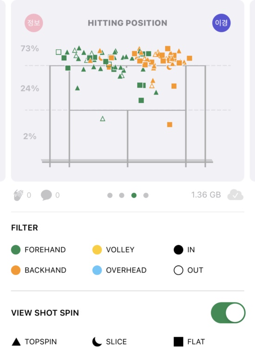Image resolution: width=255 pixels, height=360 pixels.
Task: Select the blue 이경 player avatar
Action: pos(221,23)
